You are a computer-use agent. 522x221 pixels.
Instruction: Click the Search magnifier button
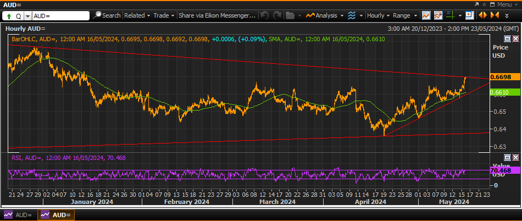[x=107, y=15]
